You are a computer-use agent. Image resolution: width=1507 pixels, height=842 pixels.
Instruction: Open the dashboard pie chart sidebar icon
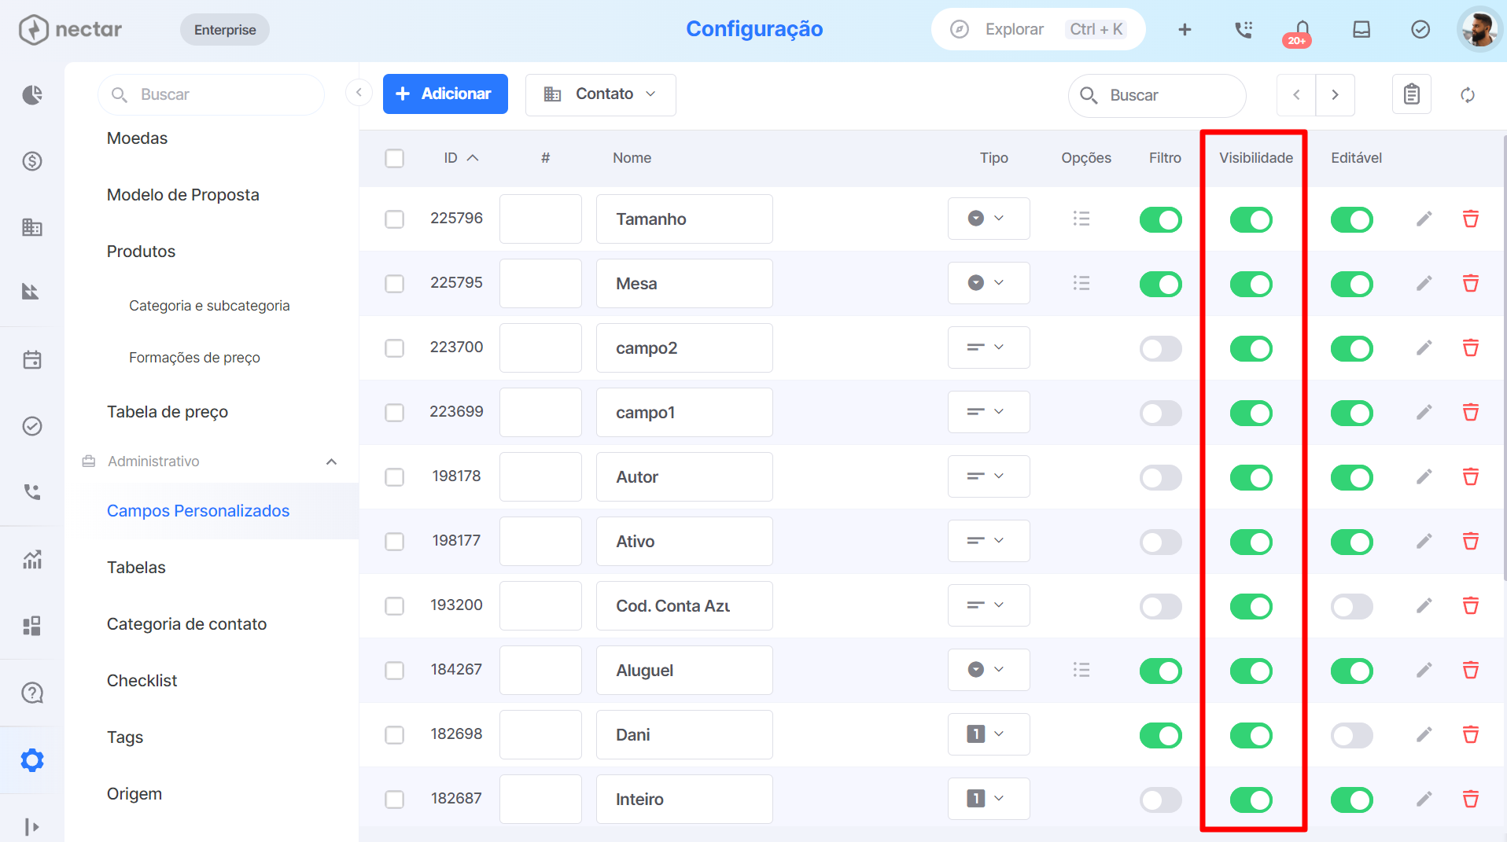[x=32, y=95]
